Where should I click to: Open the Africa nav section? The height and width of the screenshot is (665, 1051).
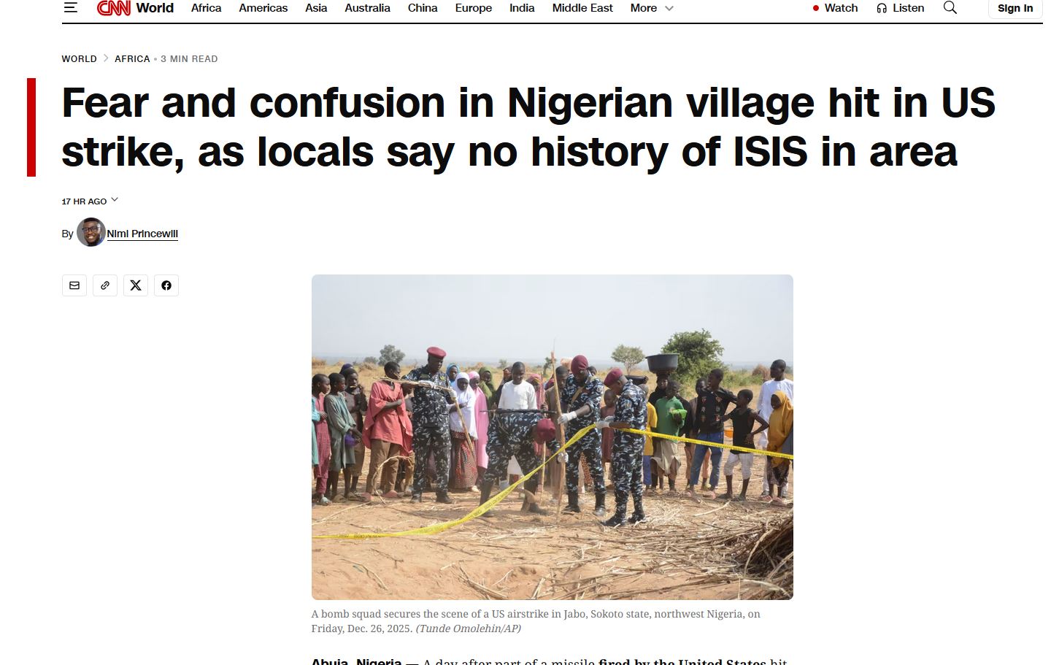pos(206,8)
